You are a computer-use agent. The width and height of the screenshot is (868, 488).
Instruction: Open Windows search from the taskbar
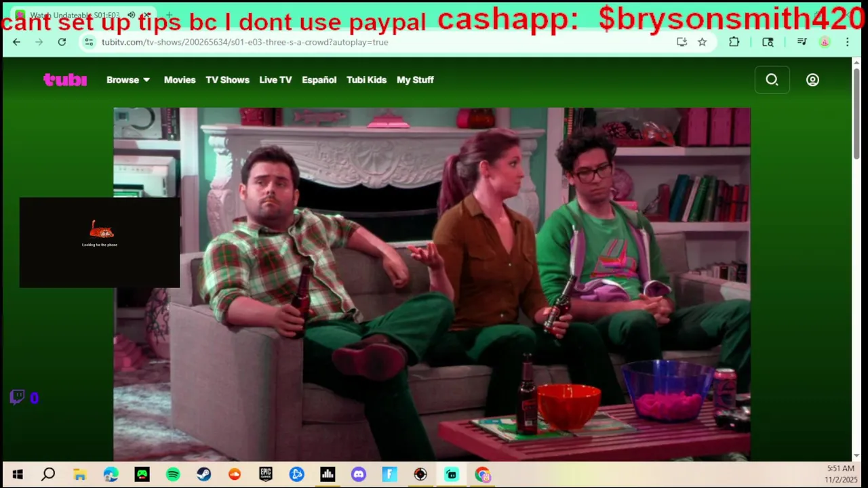(x=48, y=474)
